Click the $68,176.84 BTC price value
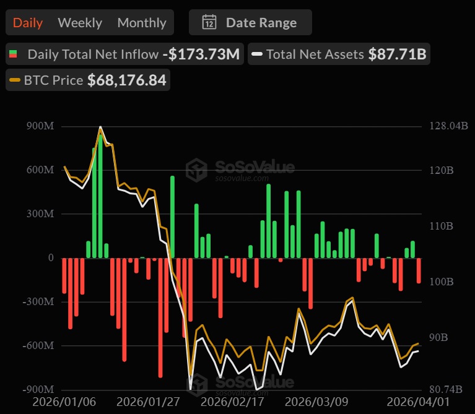This screenshot has height=414, width=475. pyautogui.click(x=127, y=80)
